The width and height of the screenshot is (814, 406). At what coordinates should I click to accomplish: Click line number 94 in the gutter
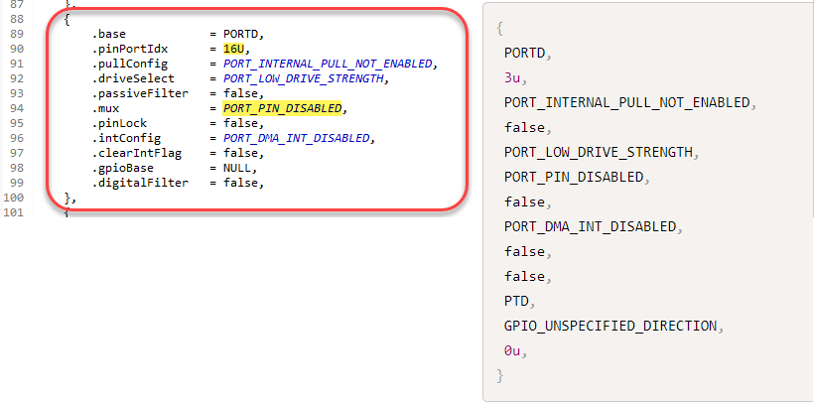click(13, 108)
